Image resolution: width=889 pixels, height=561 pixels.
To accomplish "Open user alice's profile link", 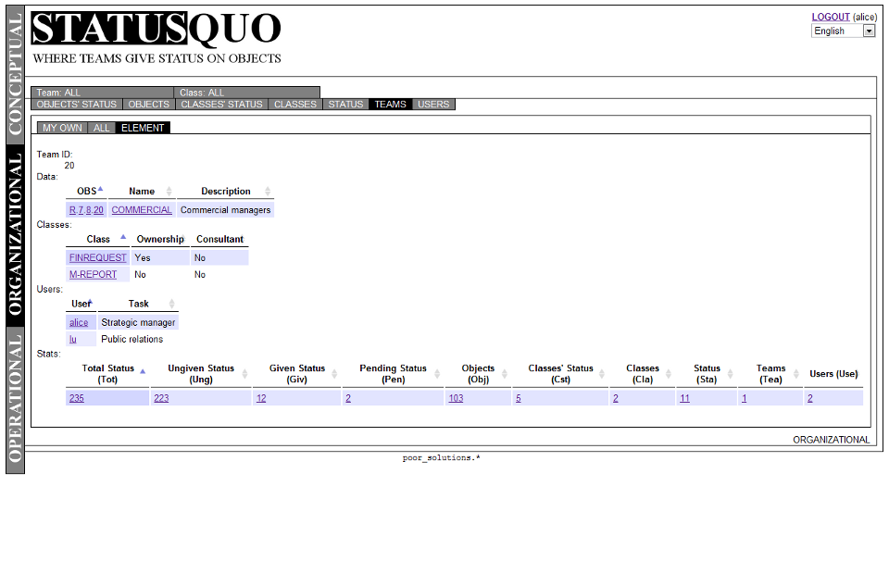I will (80, 321).
